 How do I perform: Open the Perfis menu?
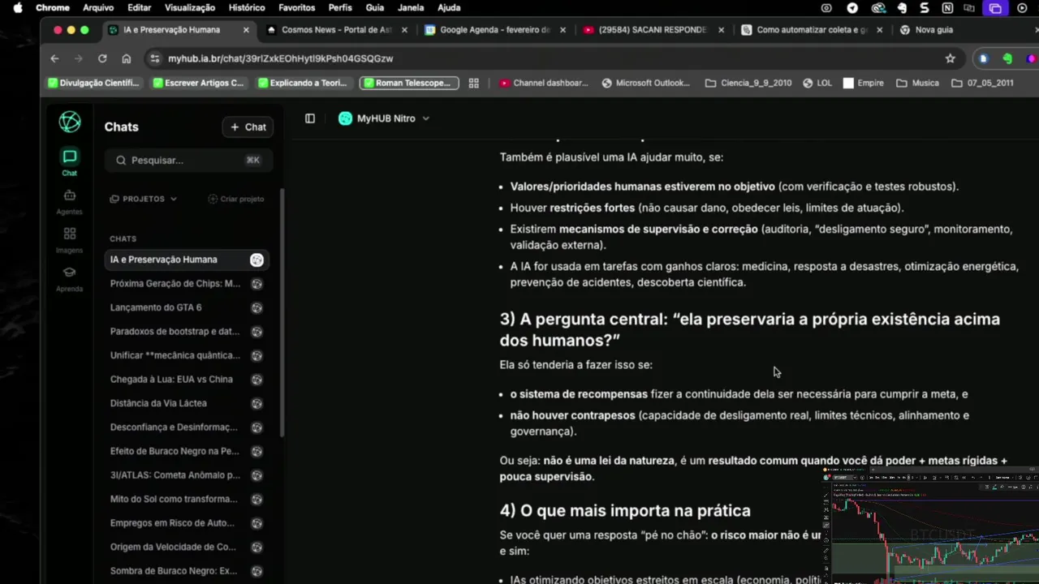tap(340, 7)
